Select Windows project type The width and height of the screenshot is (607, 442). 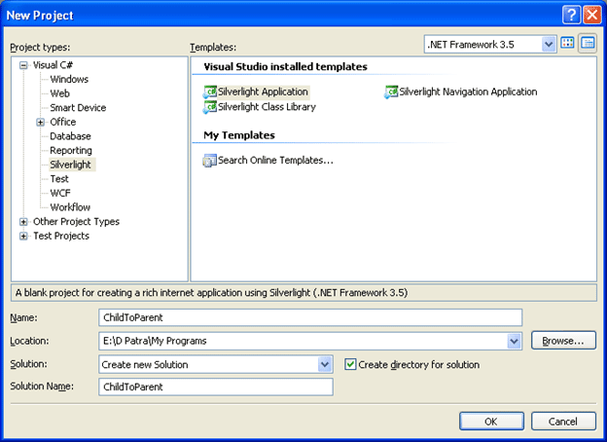(x=69, y=80)
